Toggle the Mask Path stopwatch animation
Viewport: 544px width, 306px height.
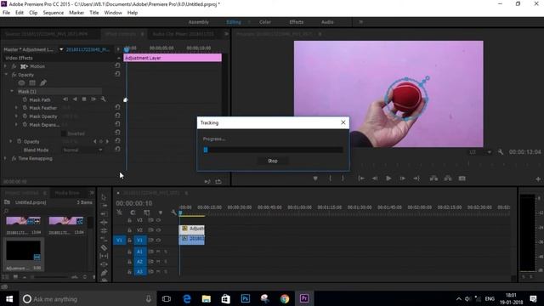(25, 99)
